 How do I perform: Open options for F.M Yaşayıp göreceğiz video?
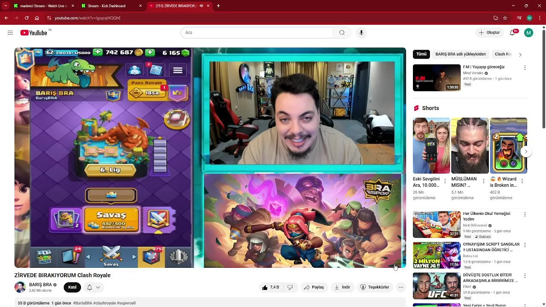525,68
